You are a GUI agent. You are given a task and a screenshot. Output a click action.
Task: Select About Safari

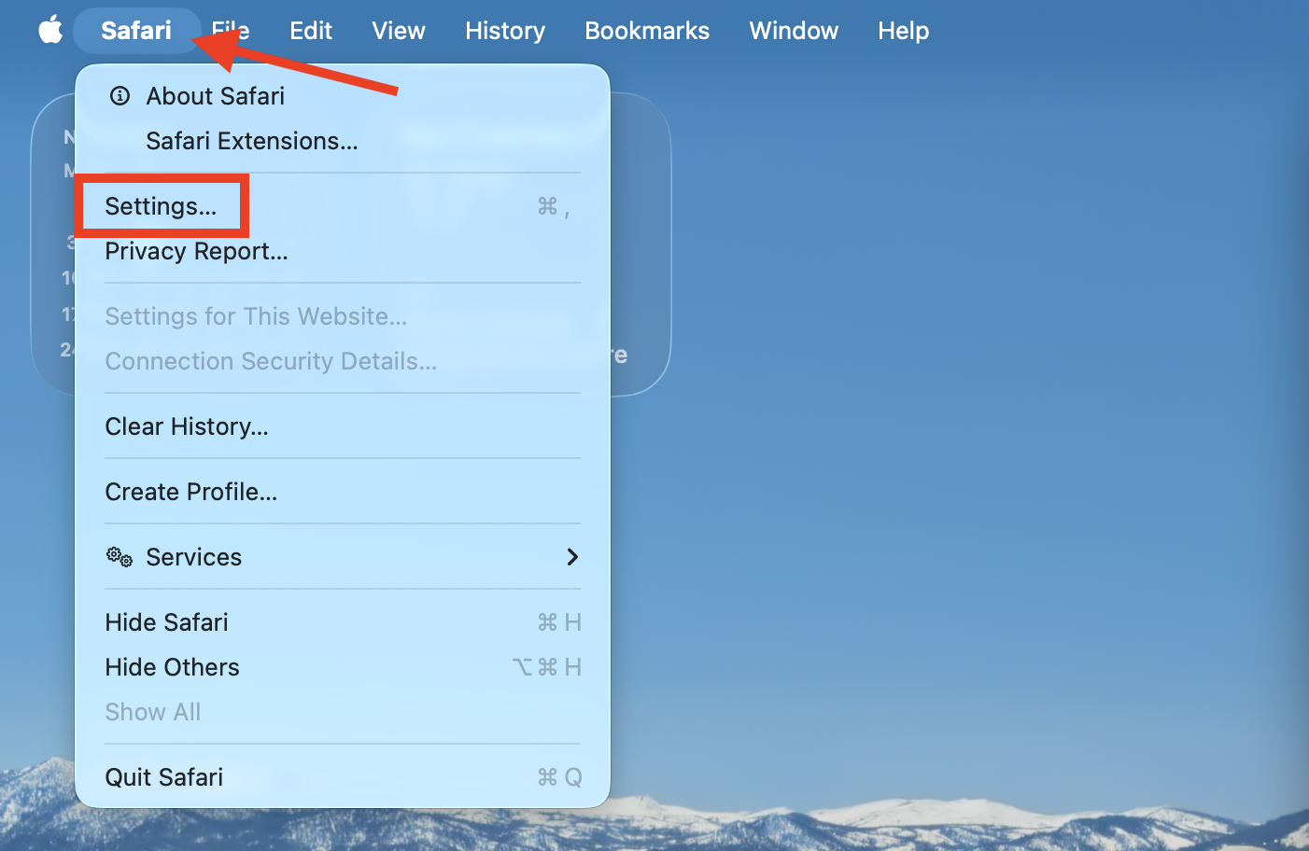pos(215,94)
